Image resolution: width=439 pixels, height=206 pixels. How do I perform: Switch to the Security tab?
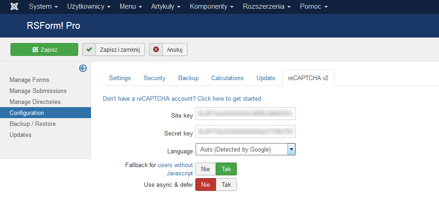155,78
